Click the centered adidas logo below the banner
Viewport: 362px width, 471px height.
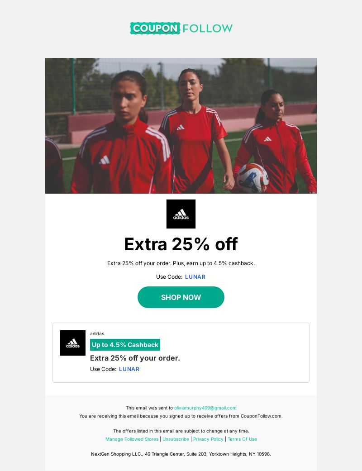click(x=181, y=214)
